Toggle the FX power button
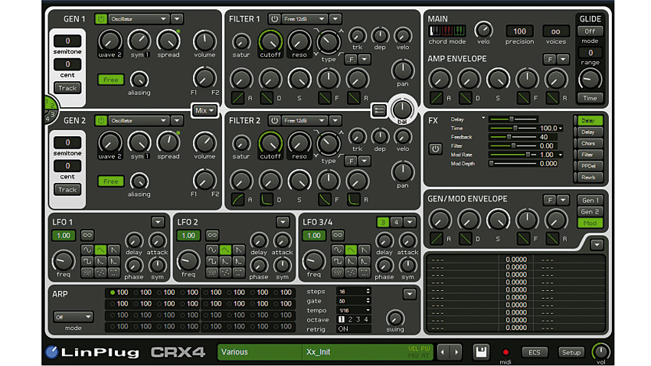The height and width of the screenshot is (366, 651). coord(435,149)
